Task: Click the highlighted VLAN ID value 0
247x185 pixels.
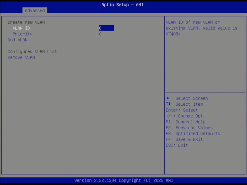Action: 106,28
